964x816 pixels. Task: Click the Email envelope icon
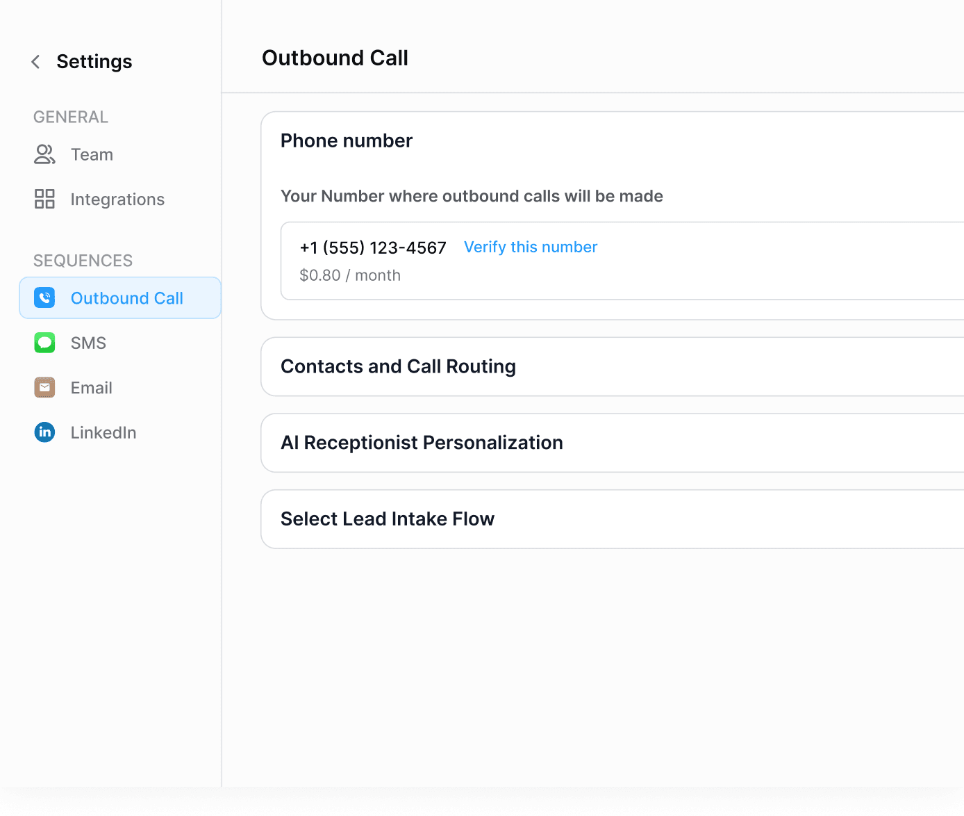pyautogui.click(x=44, y=388)
